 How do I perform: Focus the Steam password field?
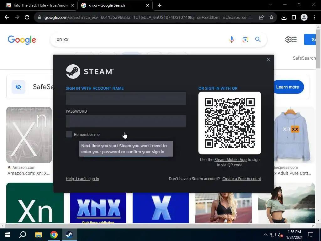(126, 121)
